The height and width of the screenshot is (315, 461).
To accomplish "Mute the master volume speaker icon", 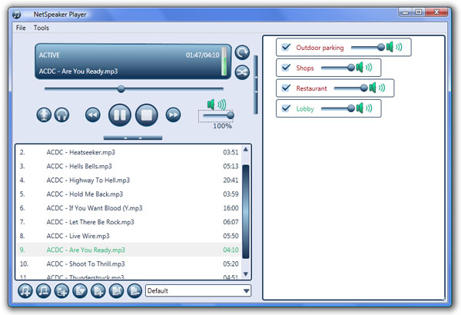I will [x=217, y=104].
